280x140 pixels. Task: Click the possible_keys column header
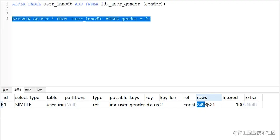click(x=127, y=97)
